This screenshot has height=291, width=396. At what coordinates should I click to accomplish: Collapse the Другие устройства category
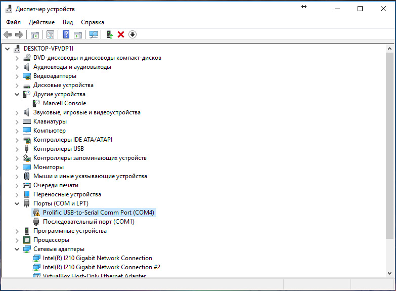tap(17, 95)
